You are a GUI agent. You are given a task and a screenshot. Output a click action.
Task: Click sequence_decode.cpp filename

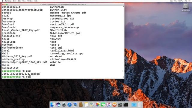(x=64, y=27)
